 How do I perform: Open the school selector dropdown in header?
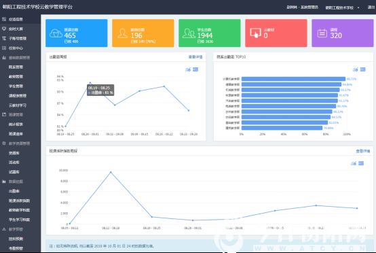pos(343,7)
